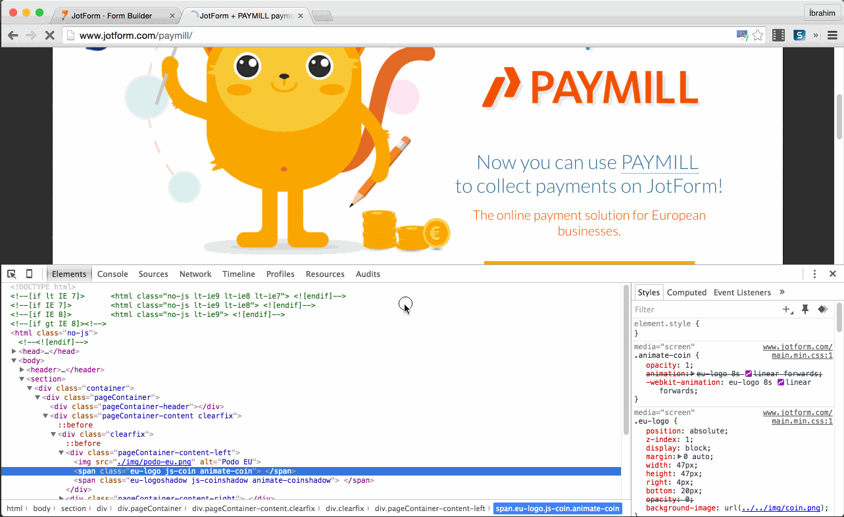Click the JotForm tab favicon

[x=65, y=15]
